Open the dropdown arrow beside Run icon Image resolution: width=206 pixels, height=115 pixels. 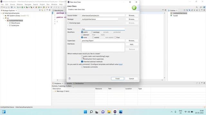point(24,7)
